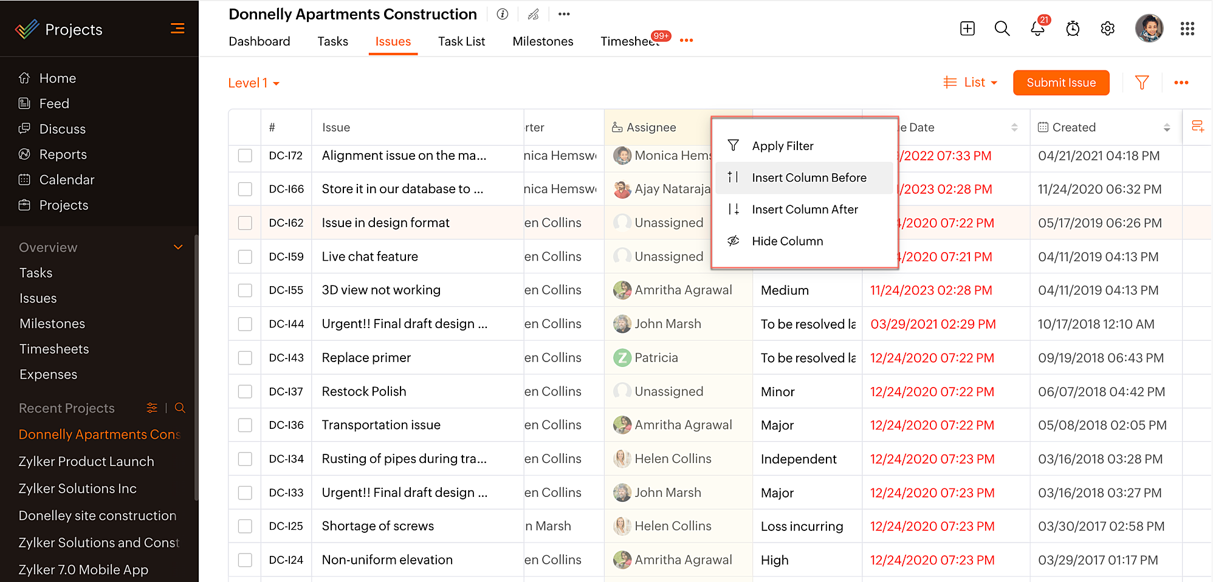Switch to the Dashboard tab

tap(259, 41)
